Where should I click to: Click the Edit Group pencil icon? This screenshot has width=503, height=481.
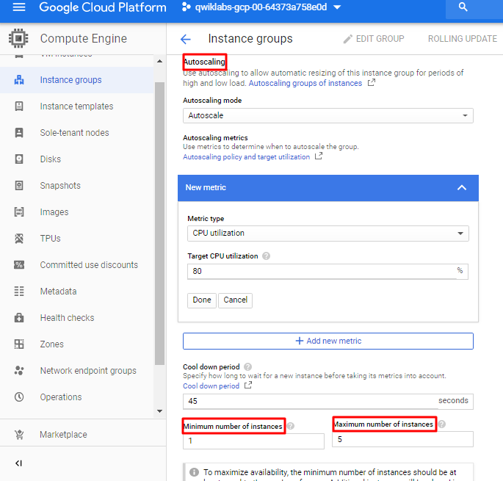pyautogui.click(x=348, y=39)
